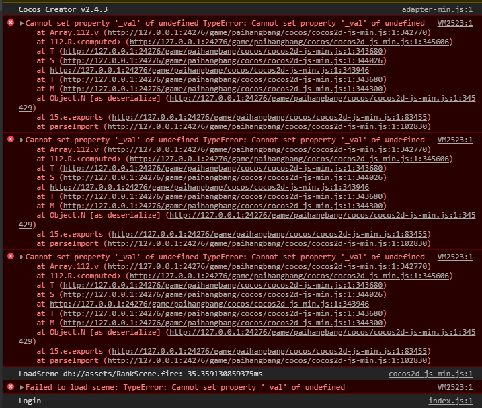
Task: Select the 'LoadScene db://assets/RankScene.fire' log message
Action: click(x=140, y=374)
